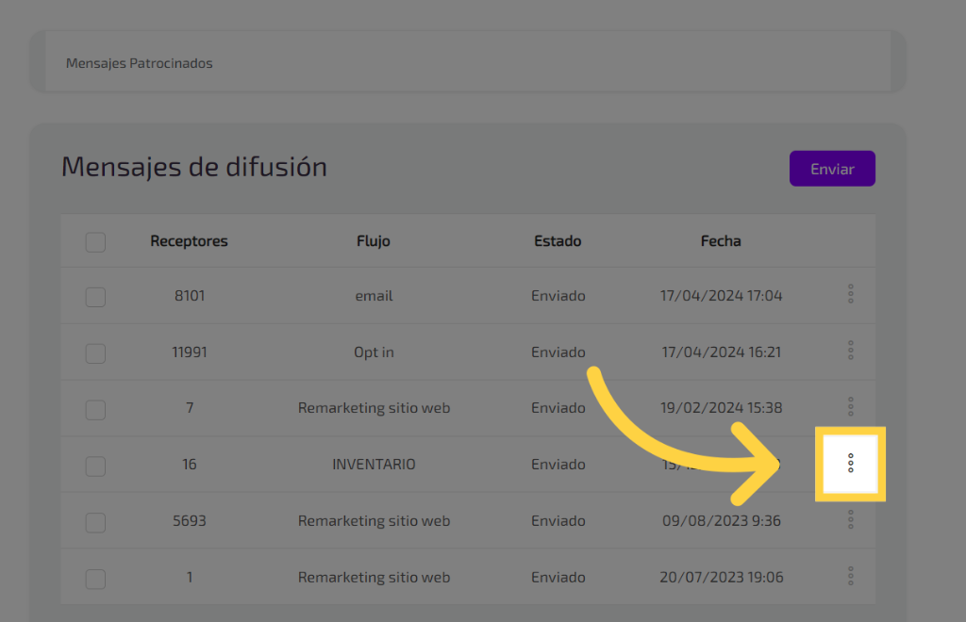Click the Estado column header
966x622 pixels.
click(x=558, y=241)
